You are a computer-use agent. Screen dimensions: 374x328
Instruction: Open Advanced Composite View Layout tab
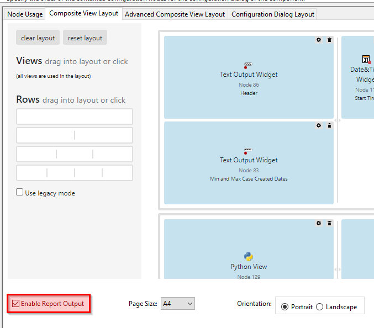[175, 14]
